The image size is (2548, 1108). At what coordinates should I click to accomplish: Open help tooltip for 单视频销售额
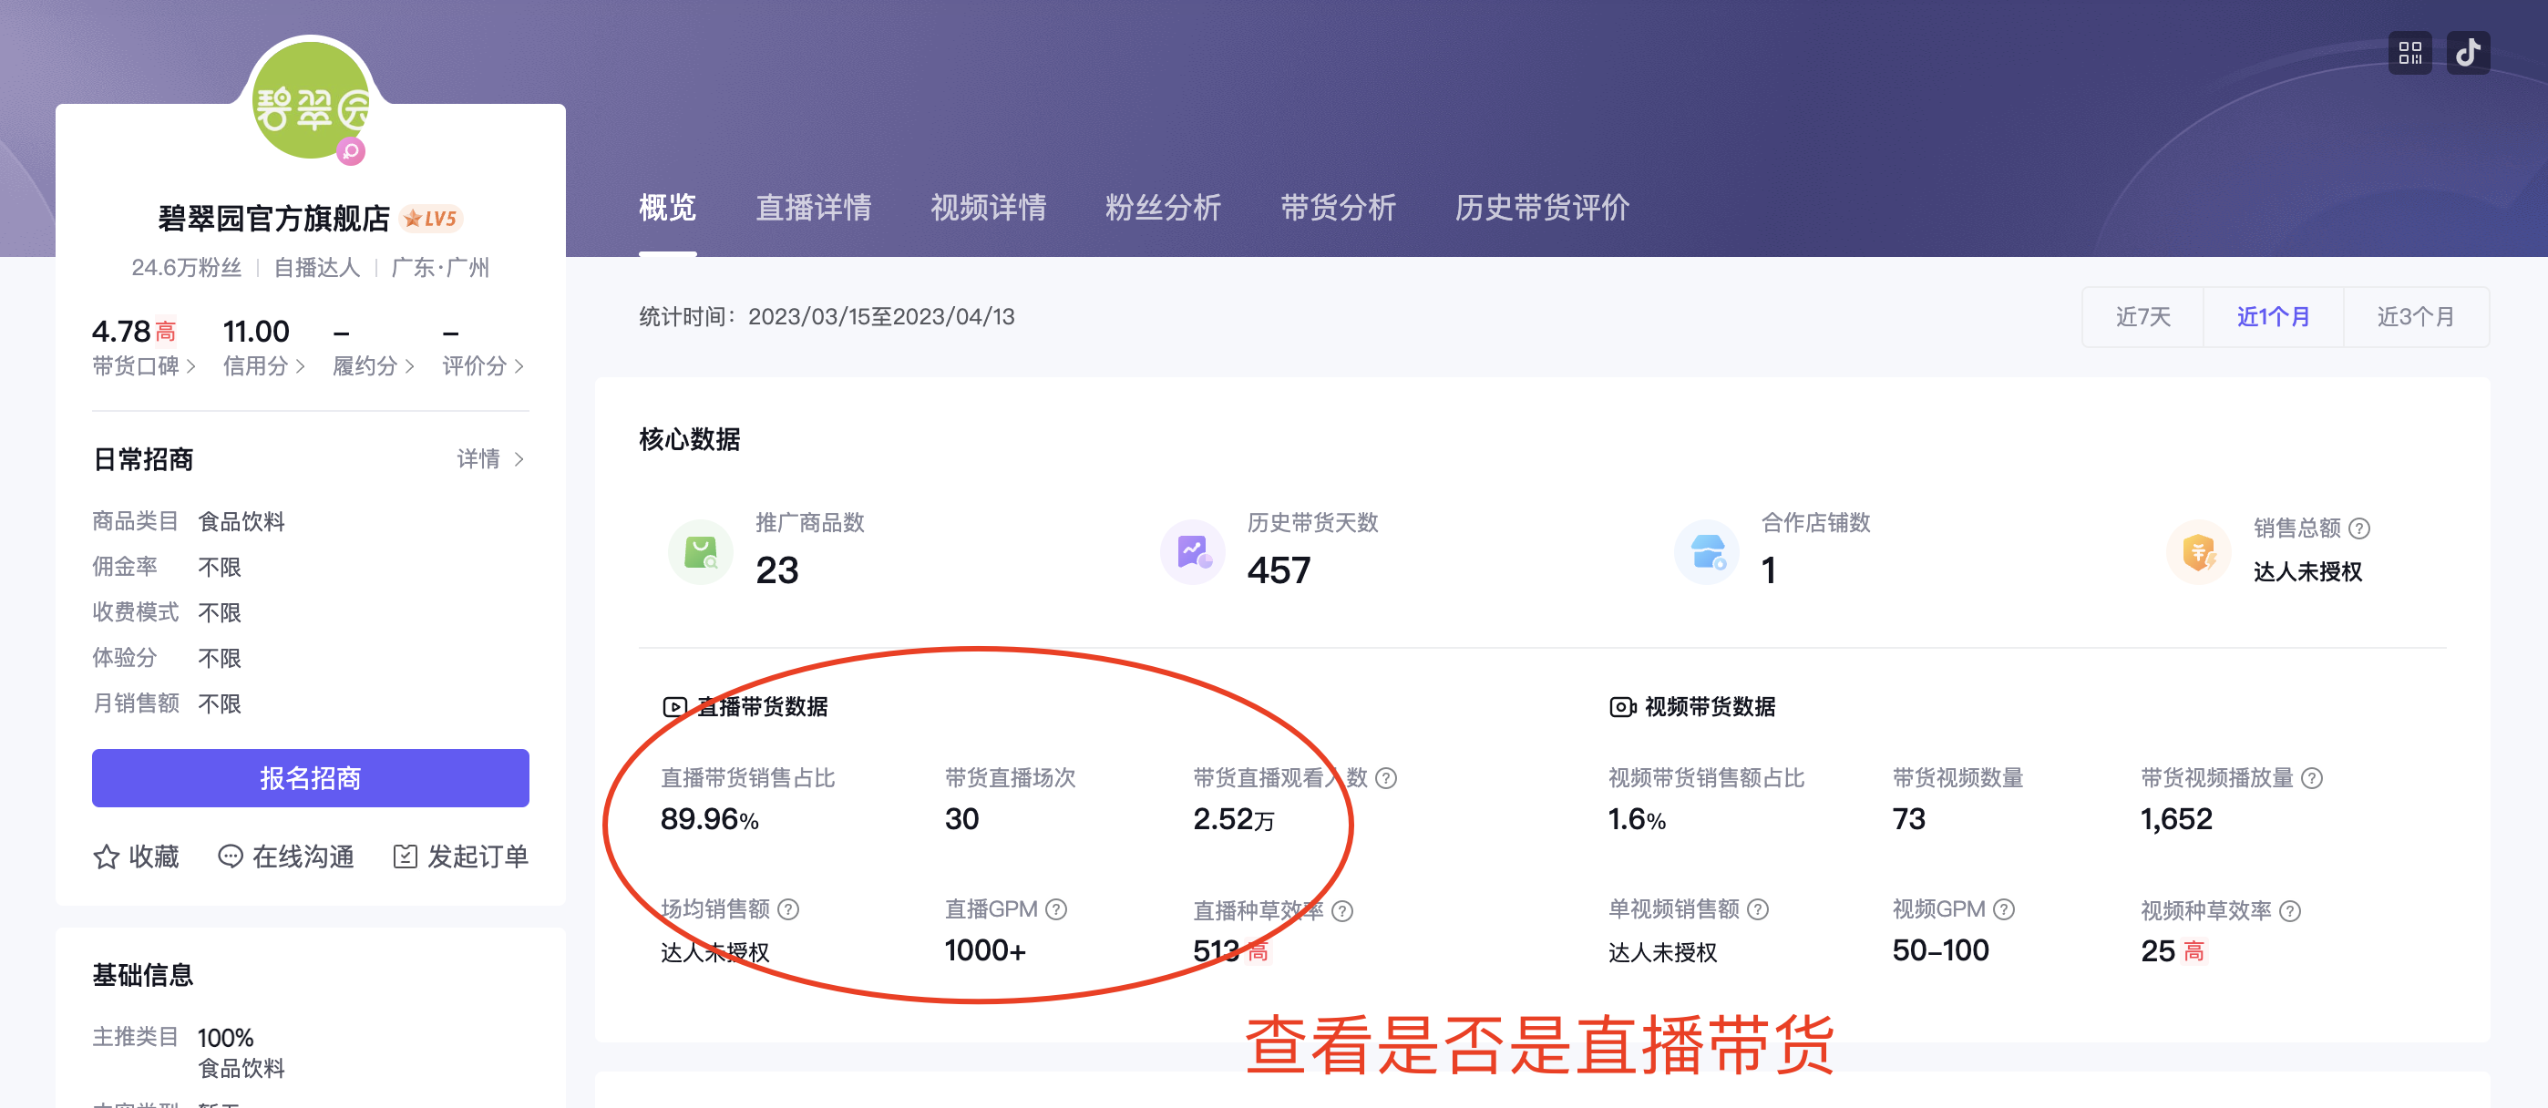point(1758,909)
